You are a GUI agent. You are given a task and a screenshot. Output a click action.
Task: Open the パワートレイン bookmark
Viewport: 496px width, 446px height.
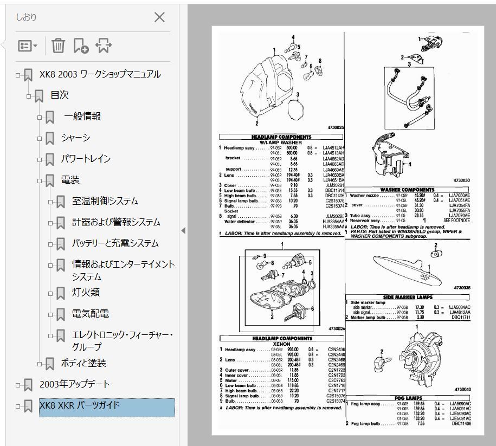click(86, 159)
